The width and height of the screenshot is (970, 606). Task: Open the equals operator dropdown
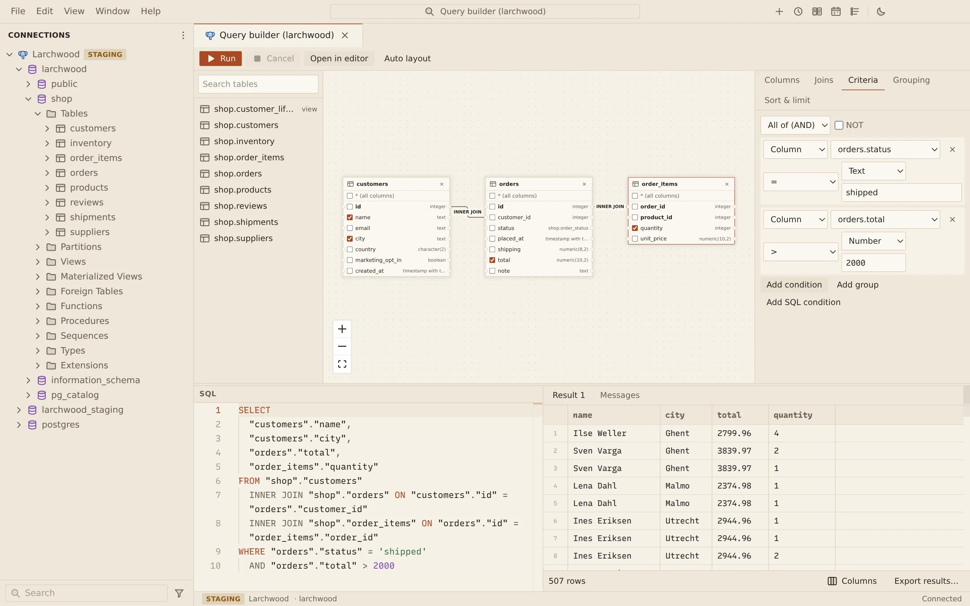coord(801,182)
